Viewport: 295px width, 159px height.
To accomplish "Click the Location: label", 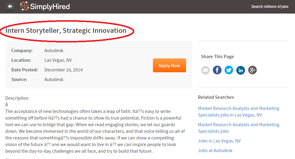I will [x=21, y=60].
